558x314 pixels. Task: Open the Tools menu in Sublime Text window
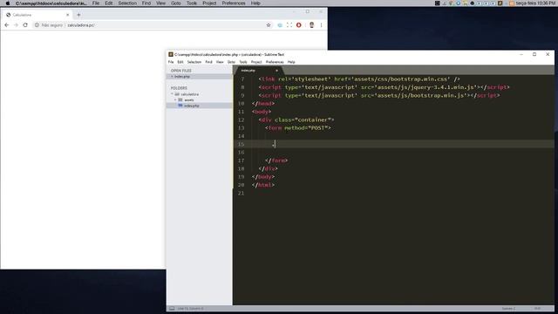pyautogui.click(x=243, y=62)
